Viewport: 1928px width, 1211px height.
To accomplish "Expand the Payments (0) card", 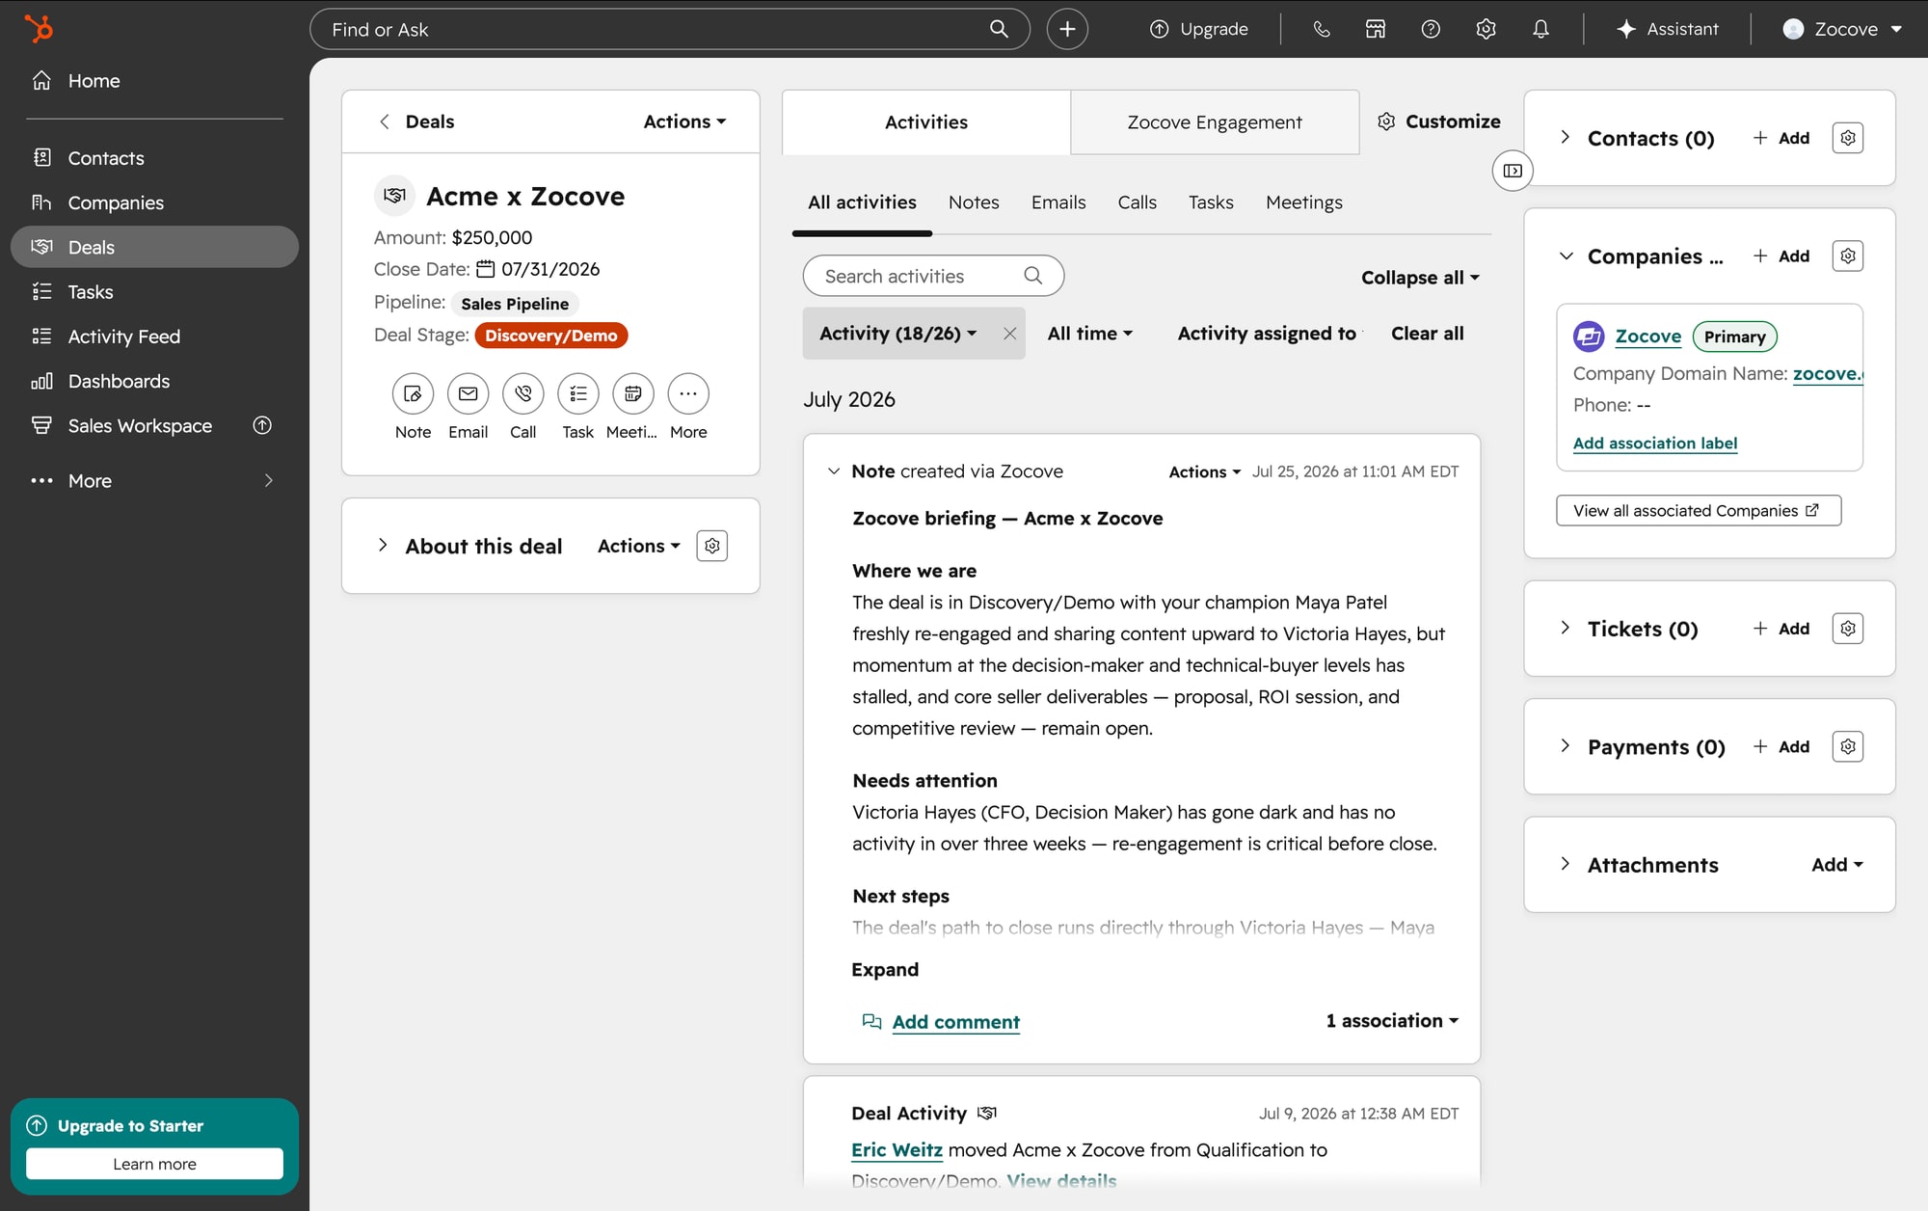I will (x=1565, y=745).
